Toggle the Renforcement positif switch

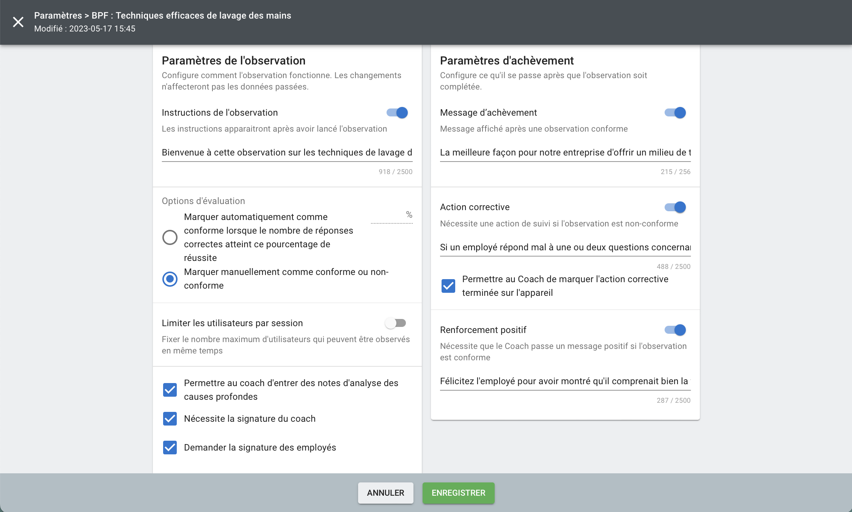675,330
